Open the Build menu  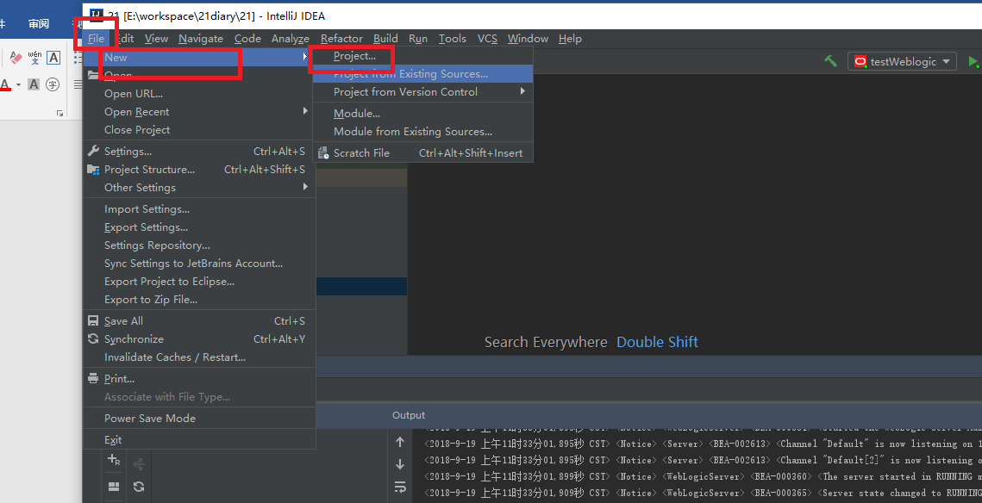click(385, 38)
